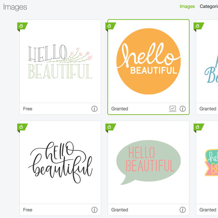Screen dimensions: 218x218
Task: Click the Granted label under the speech bubble image
Action: tap(120, 210)
